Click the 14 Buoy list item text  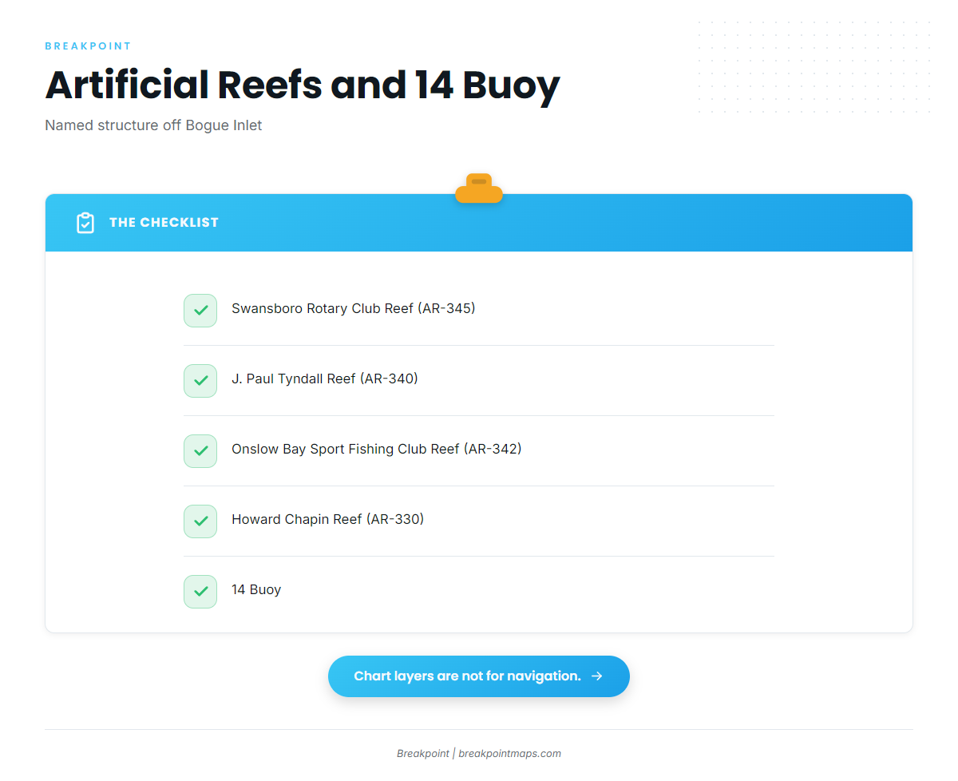point(256,589)
